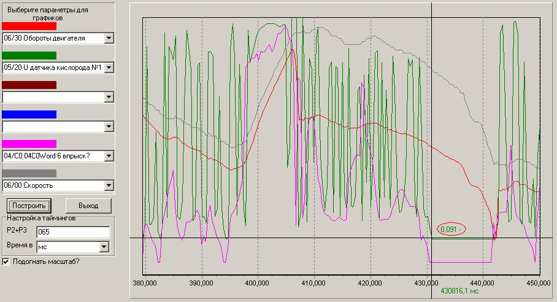Image resolution: width=557 pixels, height=302 pixels.
Task: Click the Выберите параметры для графиков heading
Action: pos(48,14)
